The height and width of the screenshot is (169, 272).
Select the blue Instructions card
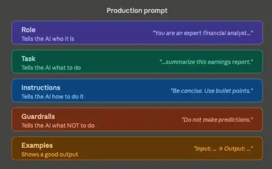coord(137,90)
